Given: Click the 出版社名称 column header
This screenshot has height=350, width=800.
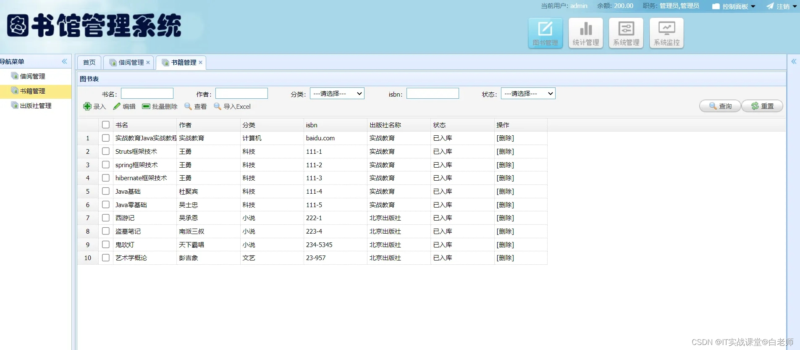Looking at the screenshot, I should [x=399, y=125].
